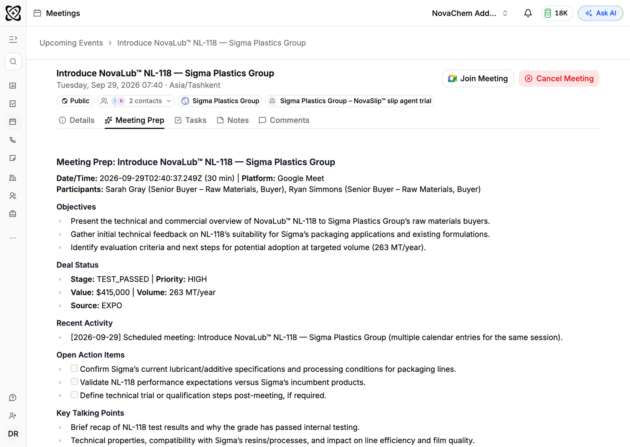The width and height of the screenshot is (630, 447).
Task: Open the calendar meetings icon in sidebar
Action: pyautogui.click(x=13, y=122)
